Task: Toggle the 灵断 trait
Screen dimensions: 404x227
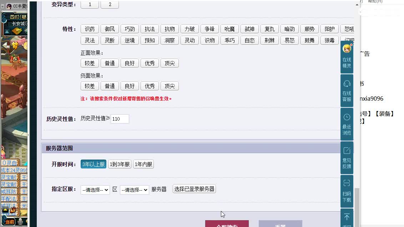Action: [110, 40]
